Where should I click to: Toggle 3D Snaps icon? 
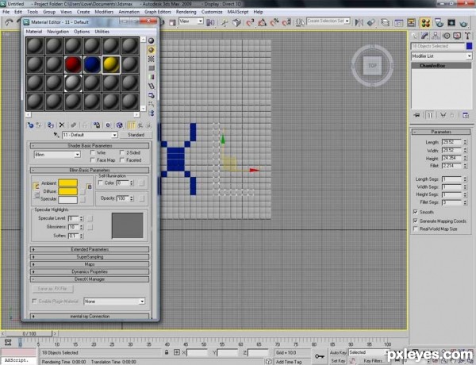pos(250,22)
